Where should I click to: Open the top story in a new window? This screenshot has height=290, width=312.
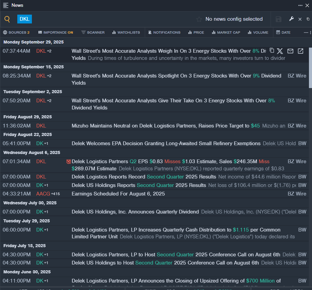coord(300,51)
